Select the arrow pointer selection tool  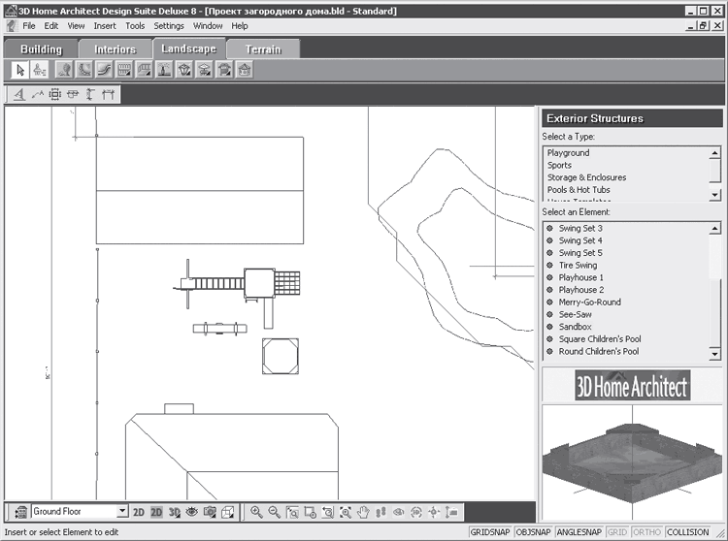tap(20, 70)
